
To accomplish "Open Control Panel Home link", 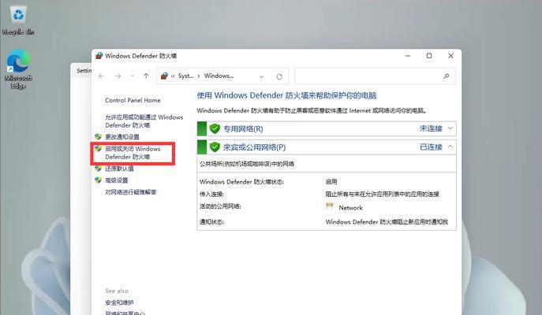I will pos(133,100).
